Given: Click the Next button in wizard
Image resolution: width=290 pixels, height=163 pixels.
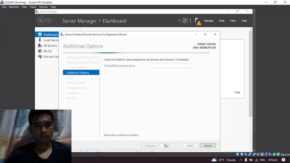Looking at the screenshot, I should click(x=167, y=146).
